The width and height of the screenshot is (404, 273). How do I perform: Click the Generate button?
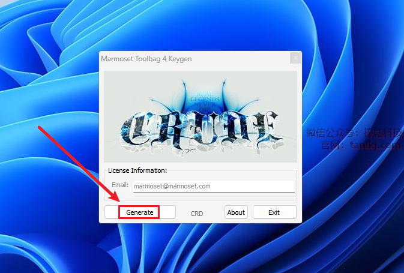140,212
